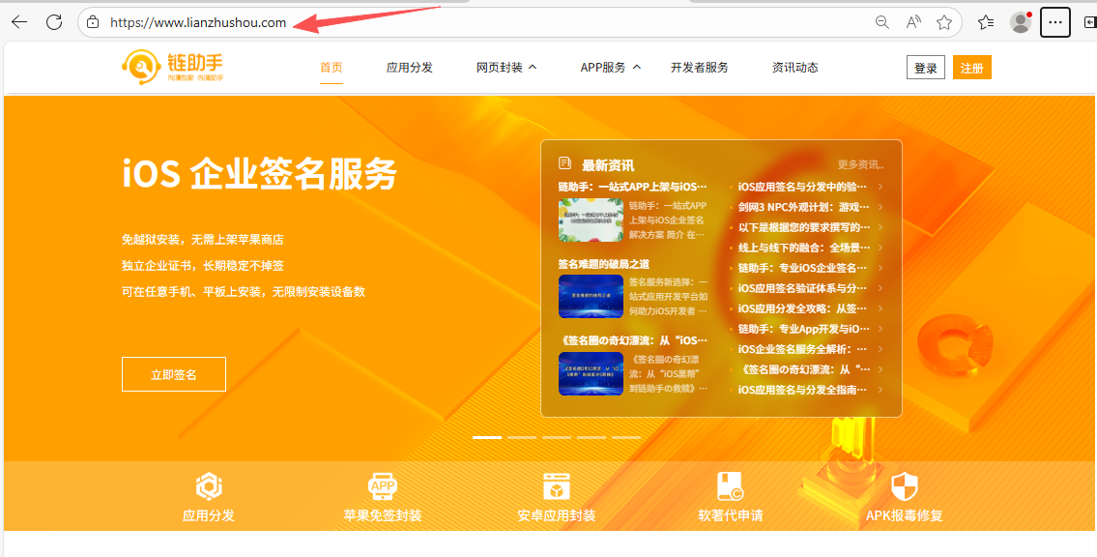The height and width of the screenshot is (557, 1097).
Task: Add page to favorites with star icon
Action: click(944, 22)
